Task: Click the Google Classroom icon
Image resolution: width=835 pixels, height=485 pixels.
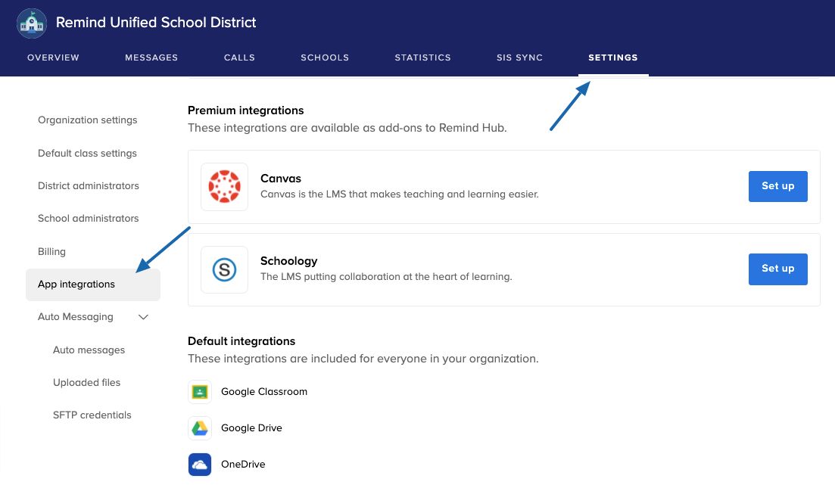Action: point(200,392)
